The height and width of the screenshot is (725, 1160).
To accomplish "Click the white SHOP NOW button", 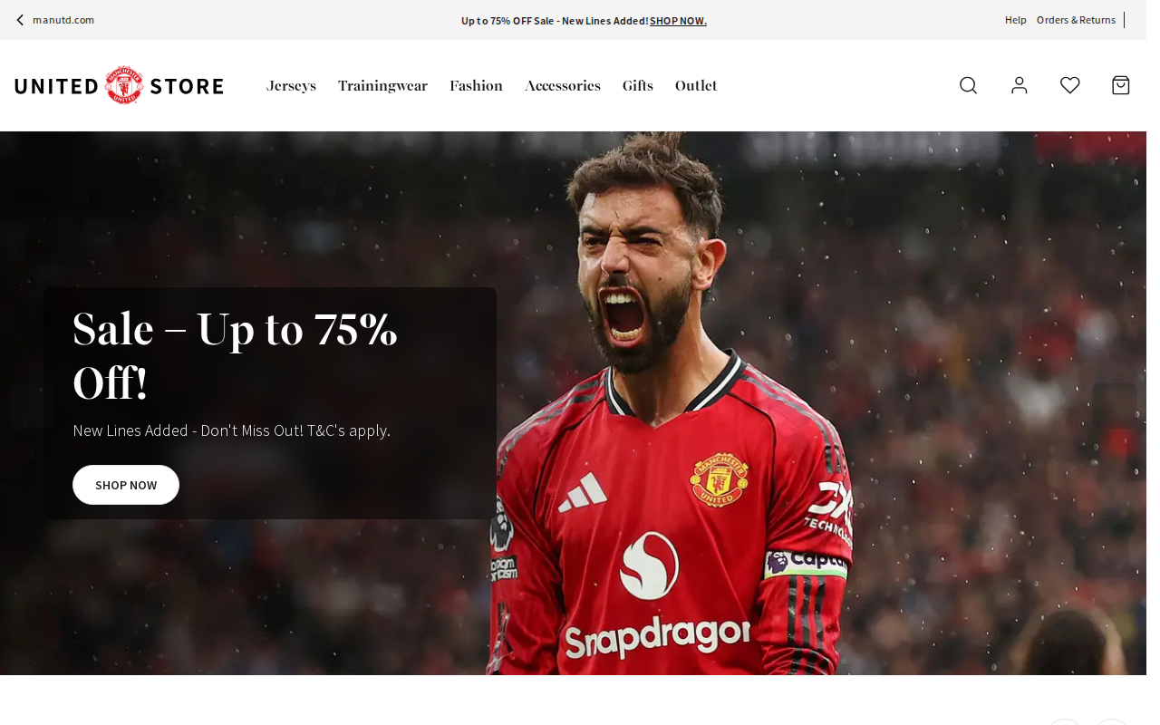I will pyautogui.click(x=126, y=485).
